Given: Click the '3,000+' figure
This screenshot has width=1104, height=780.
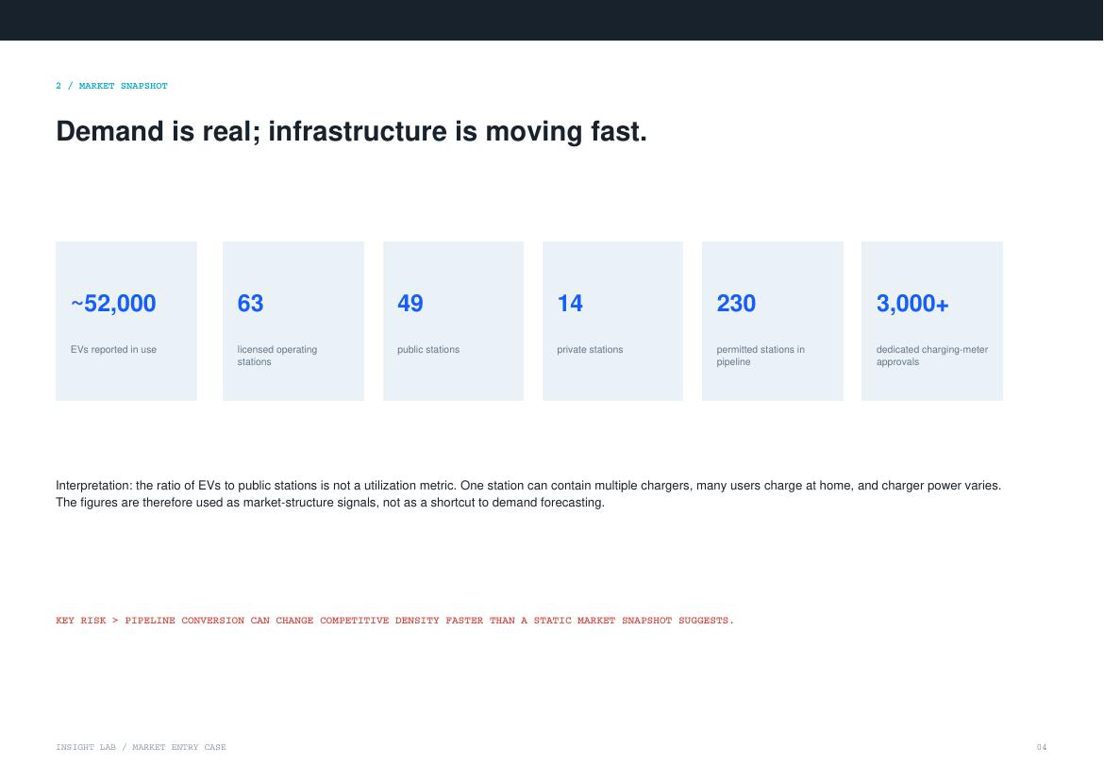Looking at the screenshot, I should 912,304.
